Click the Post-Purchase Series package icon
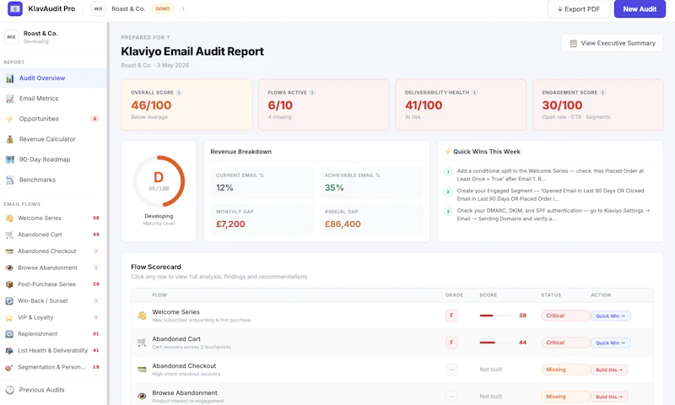675x405 pixels. click(x=9, y=284)
